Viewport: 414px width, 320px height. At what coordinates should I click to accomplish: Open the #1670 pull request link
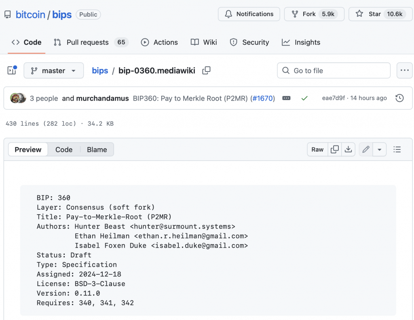click(262, 98)
